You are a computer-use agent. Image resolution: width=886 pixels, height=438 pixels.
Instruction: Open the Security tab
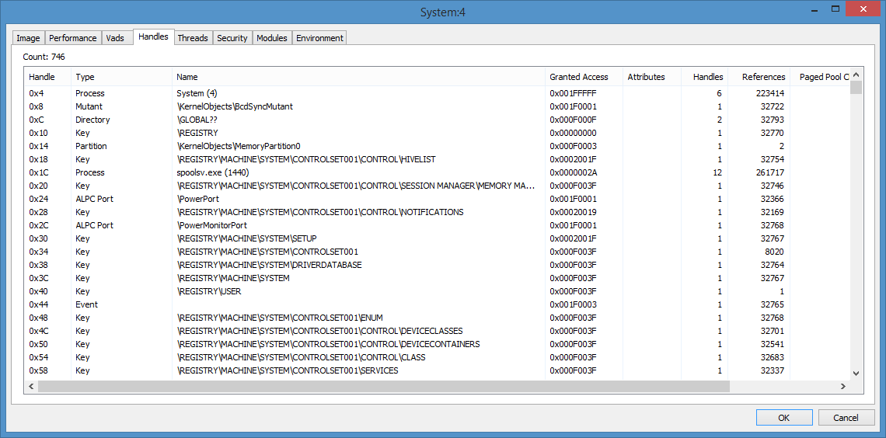tap(232, 38)
